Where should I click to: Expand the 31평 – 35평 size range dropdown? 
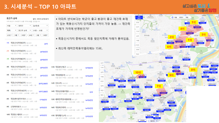(40, 30)
